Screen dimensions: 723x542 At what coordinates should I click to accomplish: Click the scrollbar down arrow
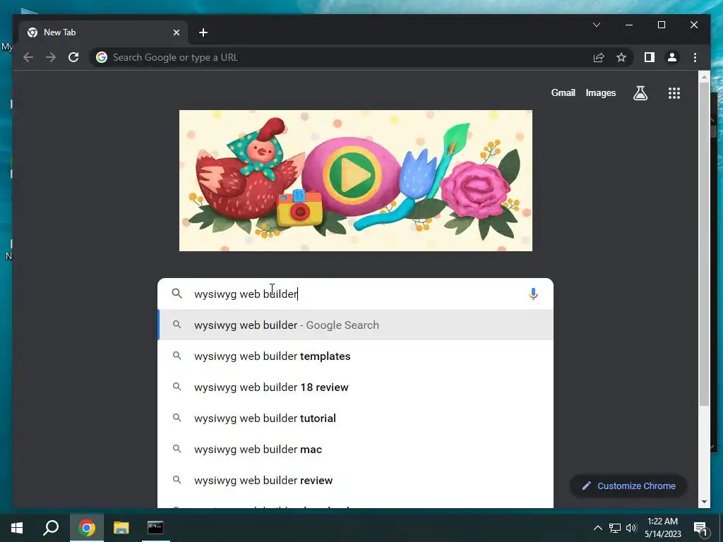click(704, 502)
